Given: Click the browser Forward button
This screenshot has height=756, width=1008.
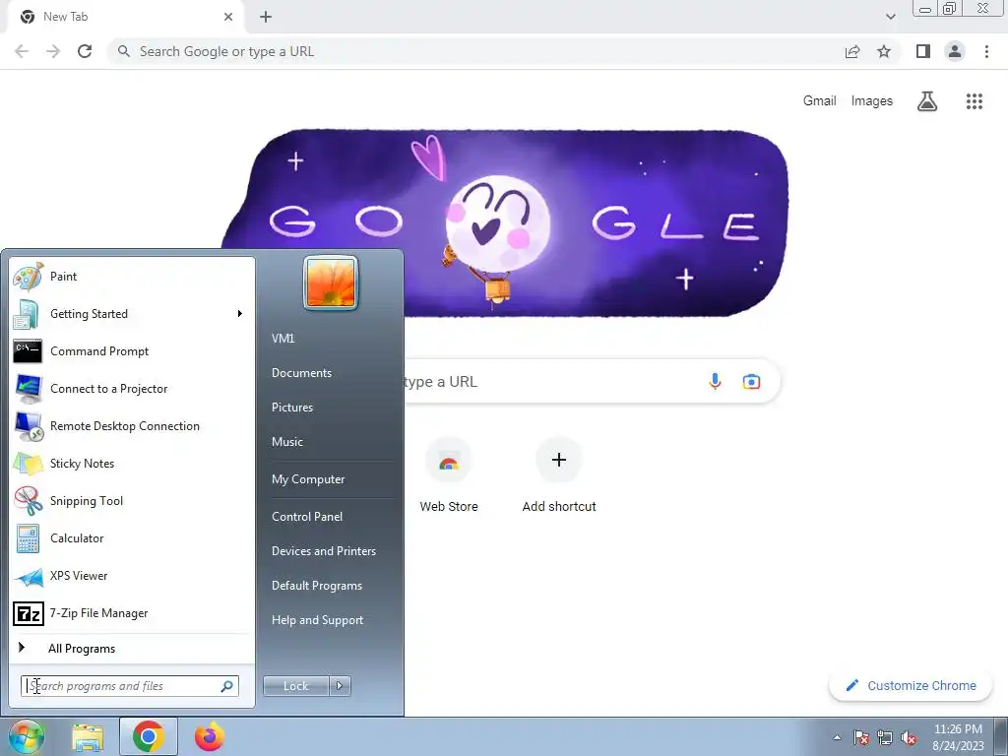Looking at the screenshot, I should click(x=53, y=51).
